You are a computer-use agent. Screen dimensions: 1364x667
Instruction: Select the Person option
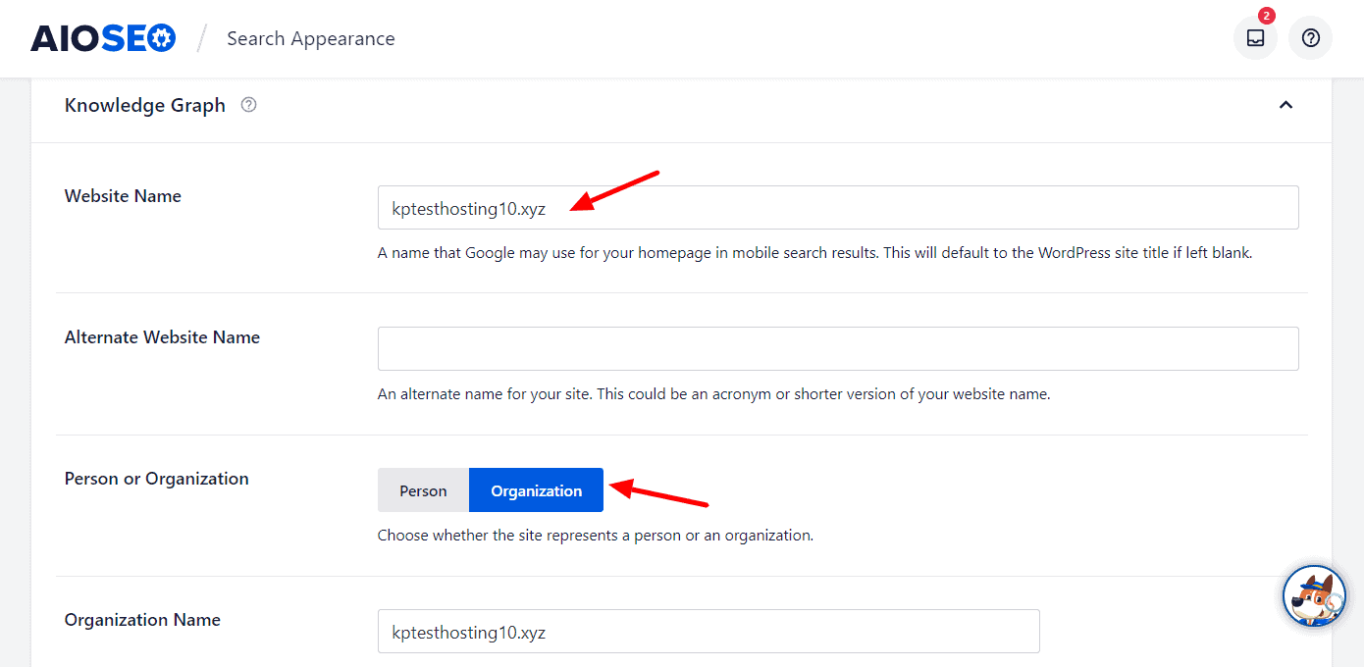[423, 490]
